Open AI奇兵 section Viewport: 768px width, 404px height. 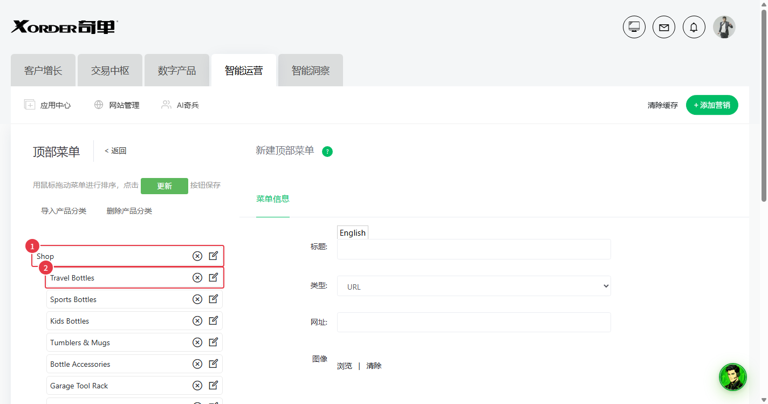click(180, 105)
